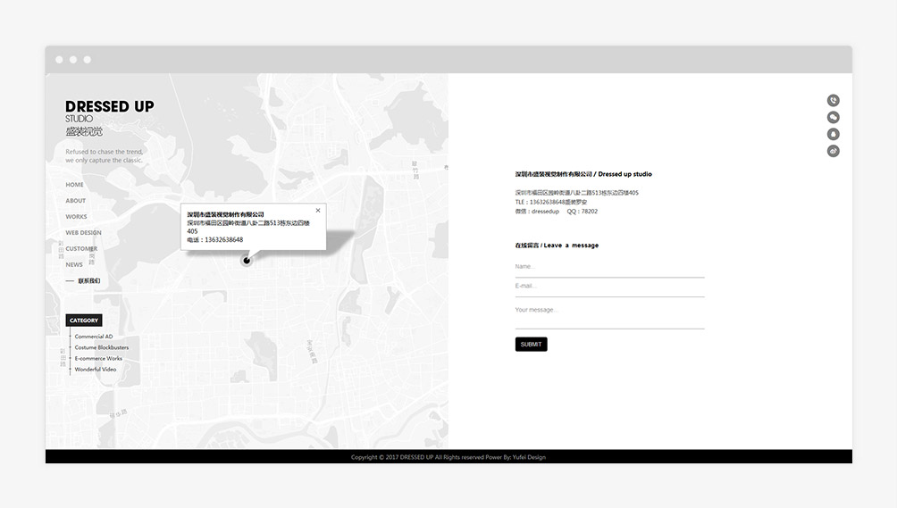The width and height of the screenshot is (897, 508).
Task: Click the QQ penguin icon
Action: point(833,135)
